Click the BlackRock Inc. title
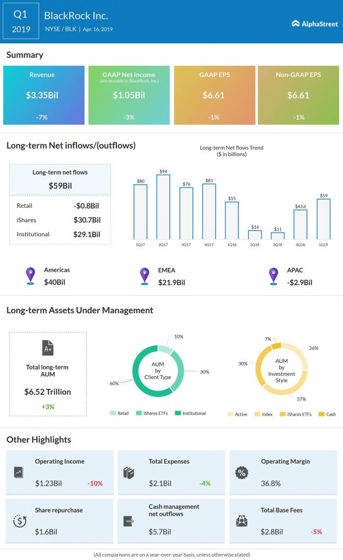This screenshot has width=343, height=560. [x=76, y=16]
